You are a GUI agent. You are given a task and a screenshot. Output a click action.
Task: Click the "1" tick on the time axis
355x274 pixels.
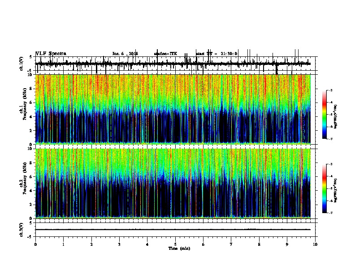(63, 244)
